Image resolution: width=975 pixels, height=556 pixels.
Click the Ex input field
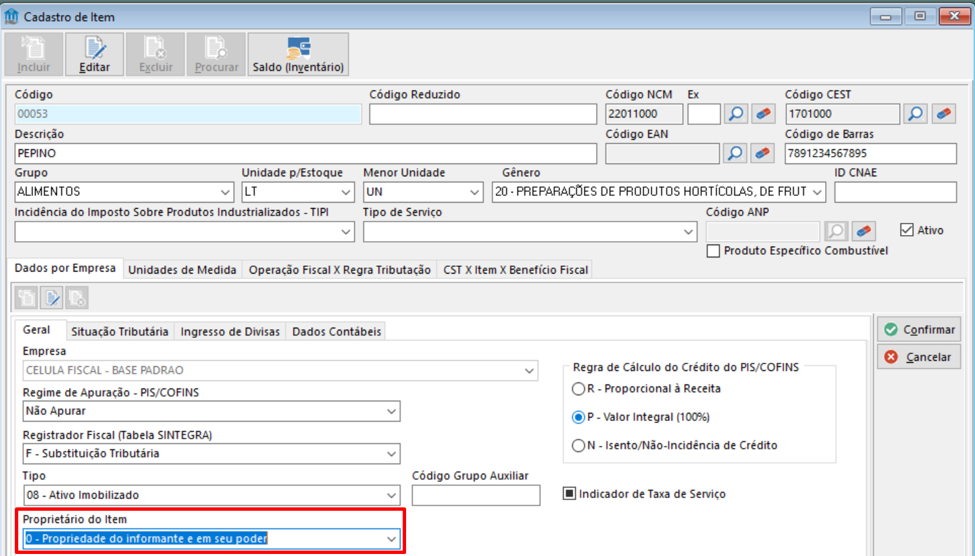(704, 114)
